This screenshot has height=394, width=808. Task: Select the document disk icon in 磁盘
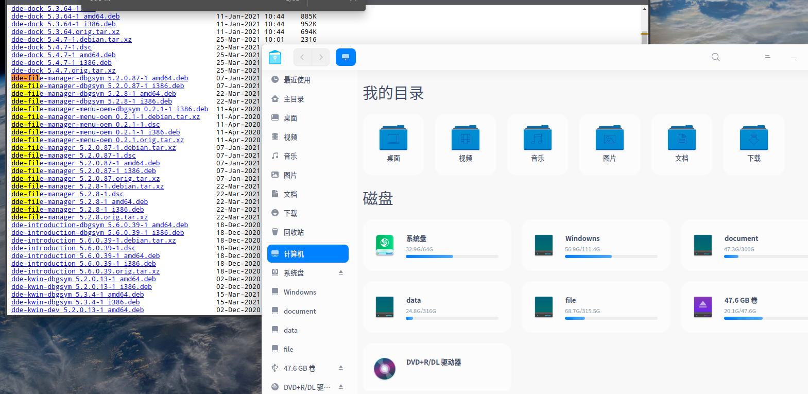(703, 245)
